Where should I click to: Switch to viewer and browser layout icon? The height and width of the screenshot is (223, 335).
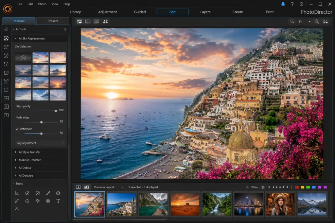point(79,22)
